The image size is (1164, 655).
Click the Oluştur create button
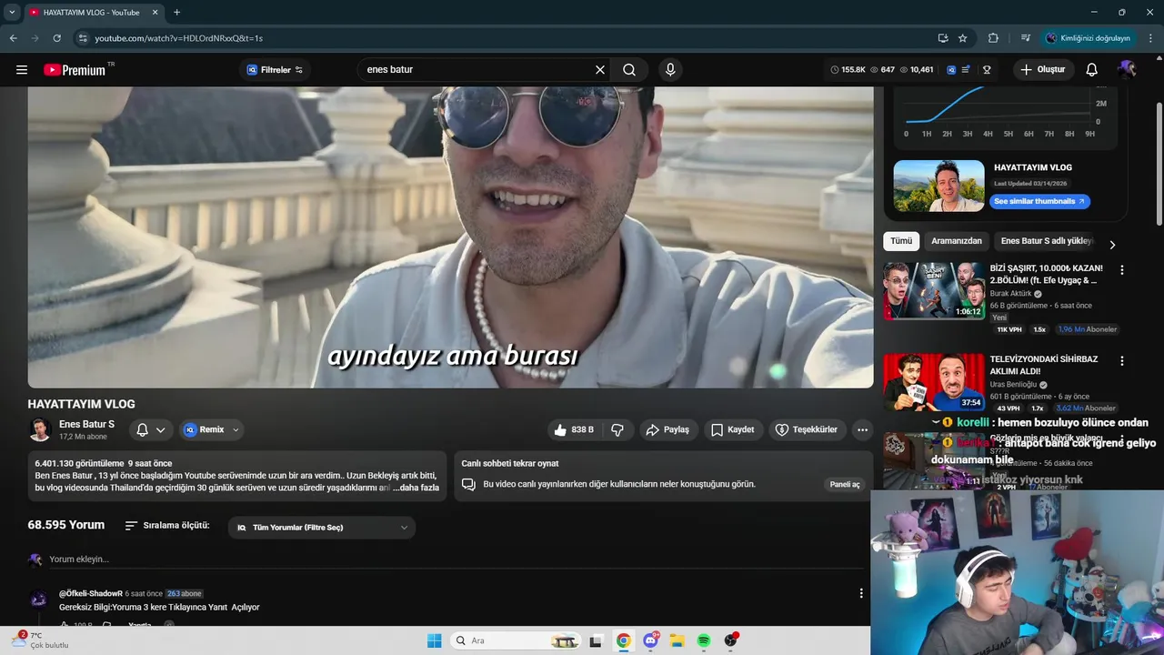(x=1043, y=70)
